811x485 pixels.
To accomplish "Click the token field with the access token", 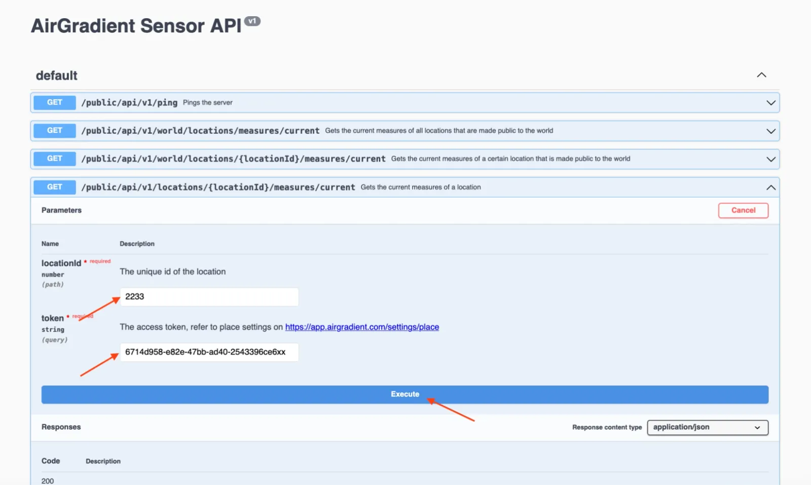I will click(x=209, y=352).
